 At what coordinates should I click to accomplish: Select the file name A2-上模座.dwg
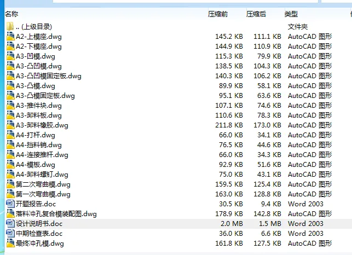tap(39, 37)
